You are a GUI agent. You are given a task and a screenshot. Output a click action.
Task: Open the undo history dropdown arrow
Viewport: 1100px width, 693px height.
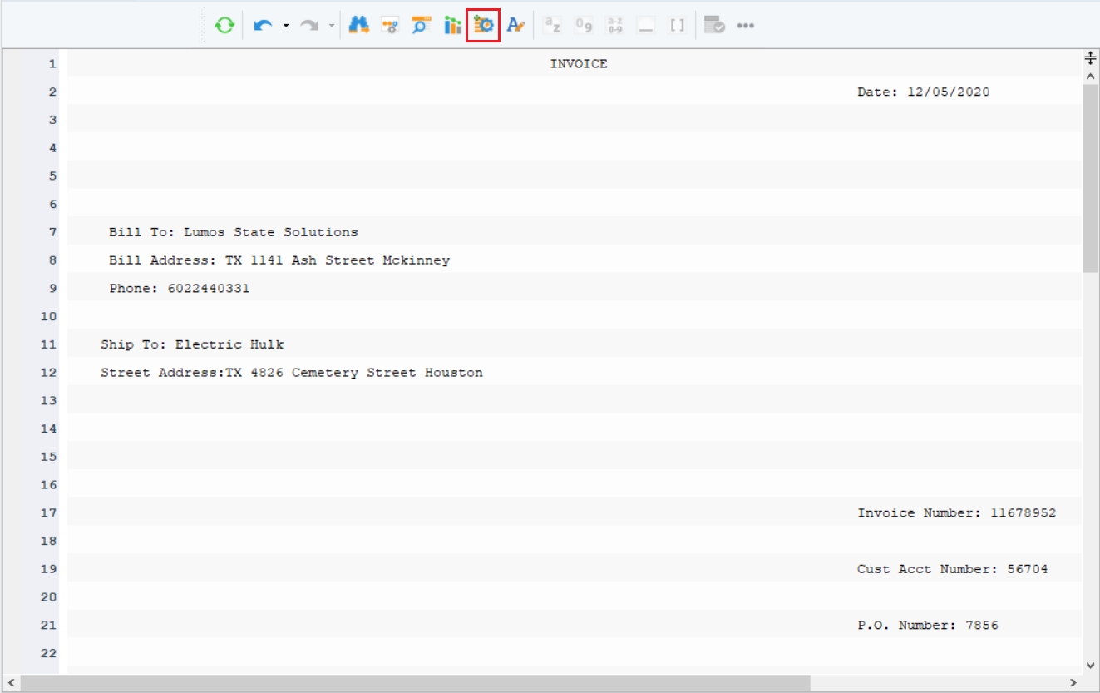pyautogui.click(x=285, y=26)
